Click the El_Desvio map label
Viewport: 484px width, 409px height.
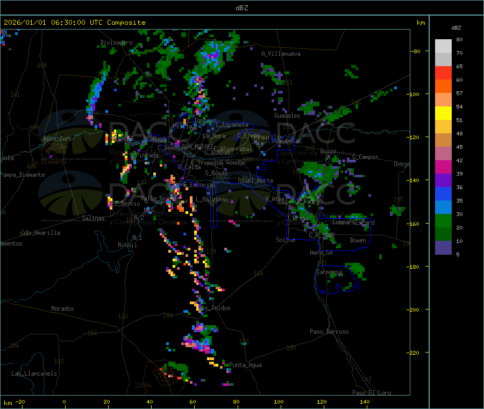point(126,204)
